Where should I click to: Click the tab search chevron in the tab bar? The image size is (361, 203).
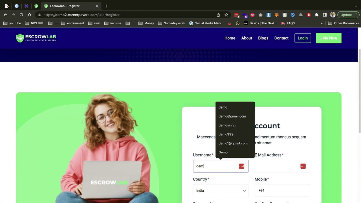pos(356,6)
